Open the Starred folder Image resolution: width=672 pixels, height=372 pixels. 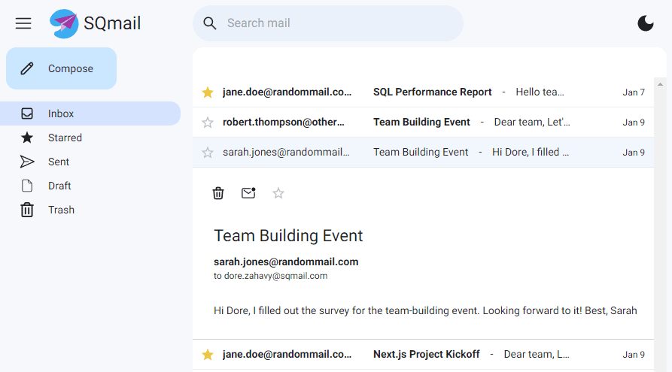(x=90, y=138)
